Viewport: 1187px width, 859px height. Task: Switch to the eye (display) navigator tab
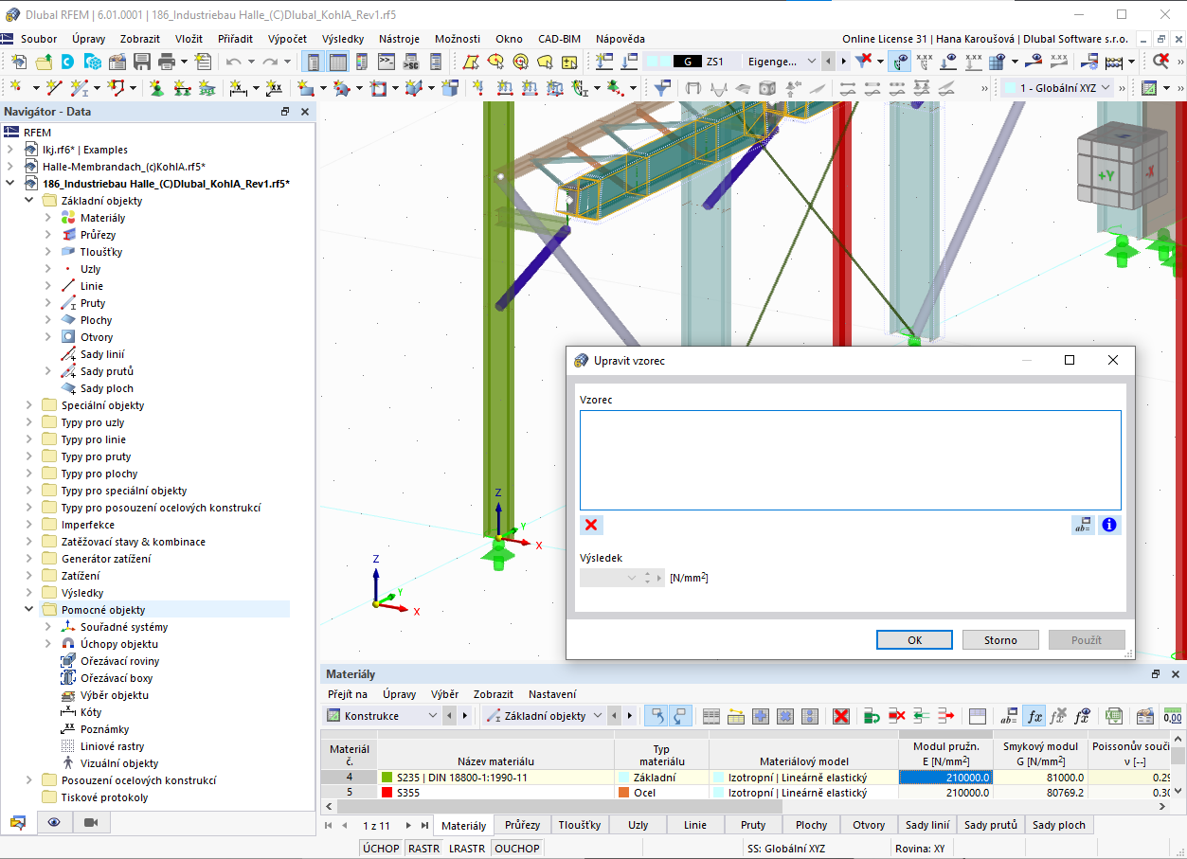(54, 822)
